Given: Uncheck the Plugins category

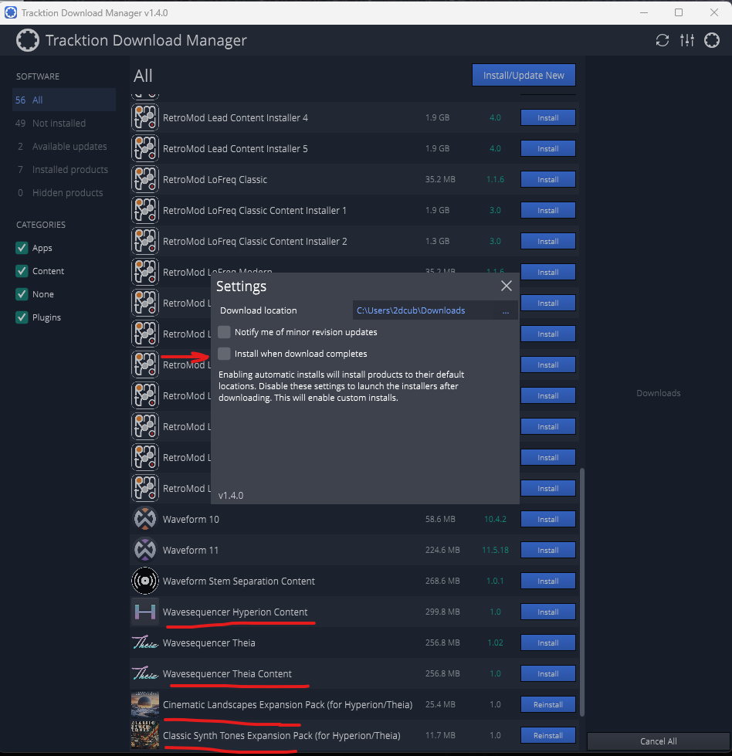Looking at the screenshot, I should (x=22, y=317).
